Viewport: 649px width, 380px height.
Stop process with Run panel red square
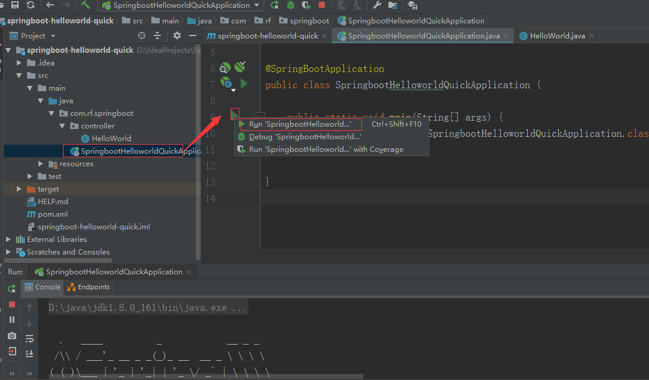tap(12, 304)
